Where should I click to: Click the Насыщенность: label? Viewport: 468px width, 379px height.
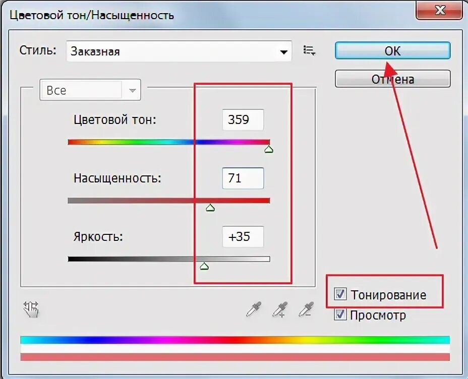118,178
